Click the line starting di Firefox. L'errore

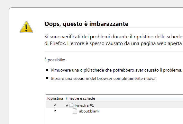pos(113,43)
